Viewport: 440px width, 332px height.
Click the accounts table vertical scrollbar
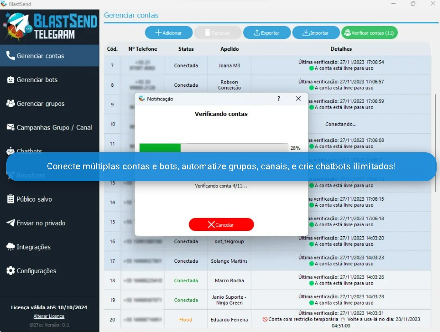(435, 142)
